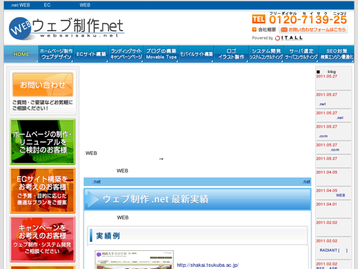Open the shakai.tsukuba.ac.jp link
The height and width of the screenshot is (269, 358).
(x=207, y=265)
